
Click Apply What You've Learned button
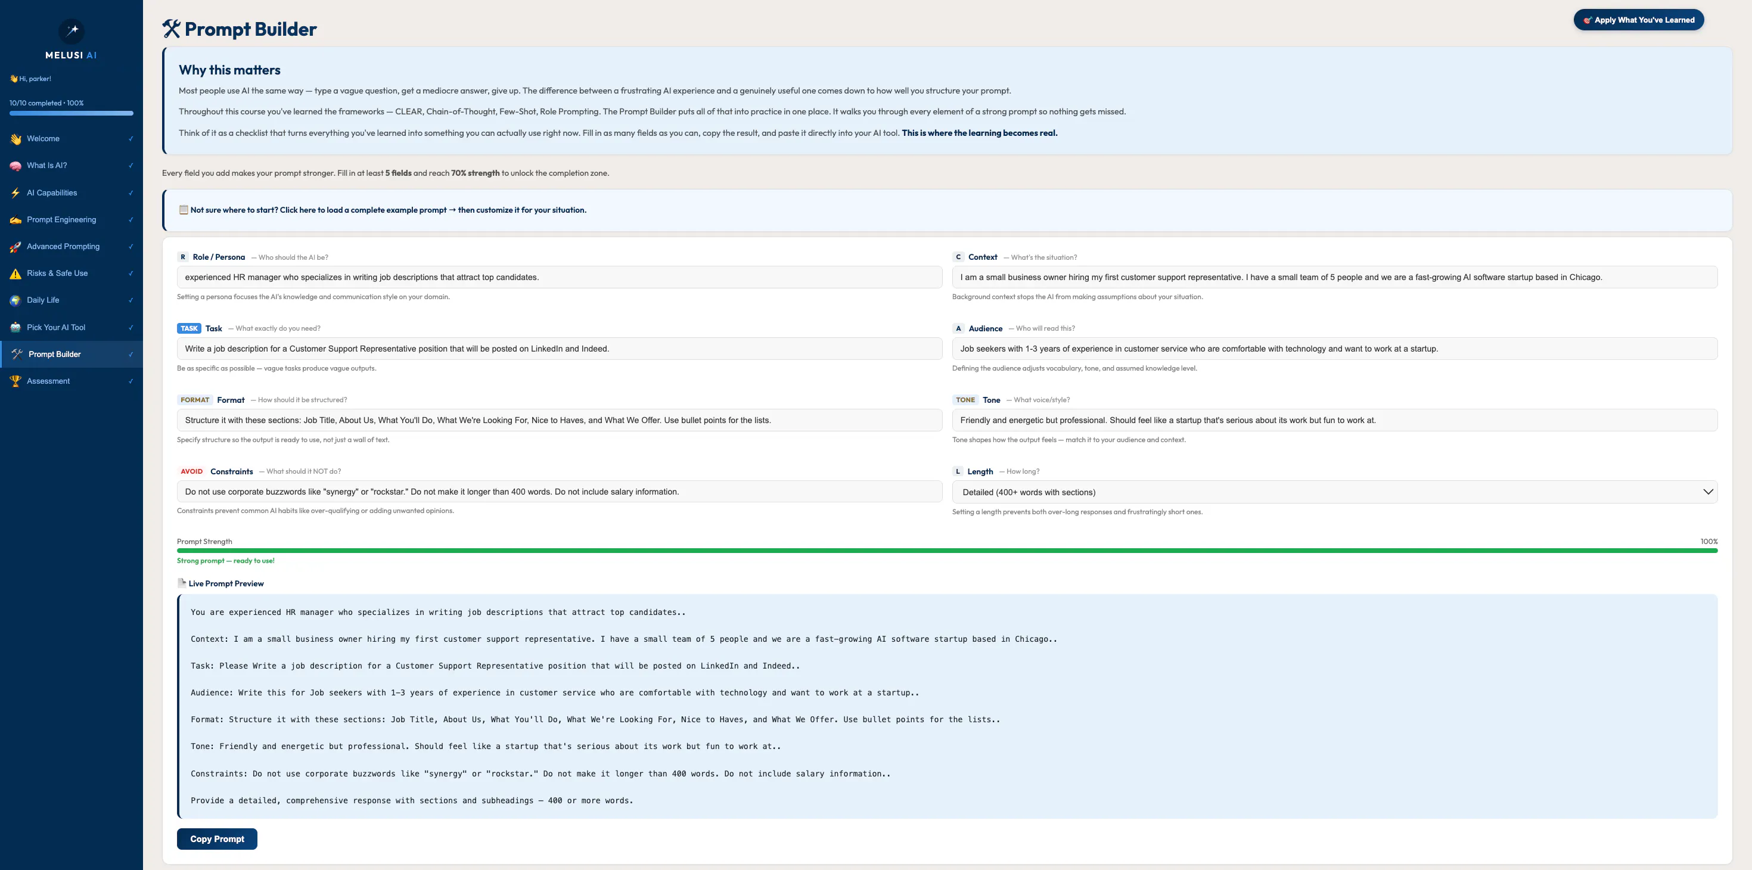[1638, 20]
